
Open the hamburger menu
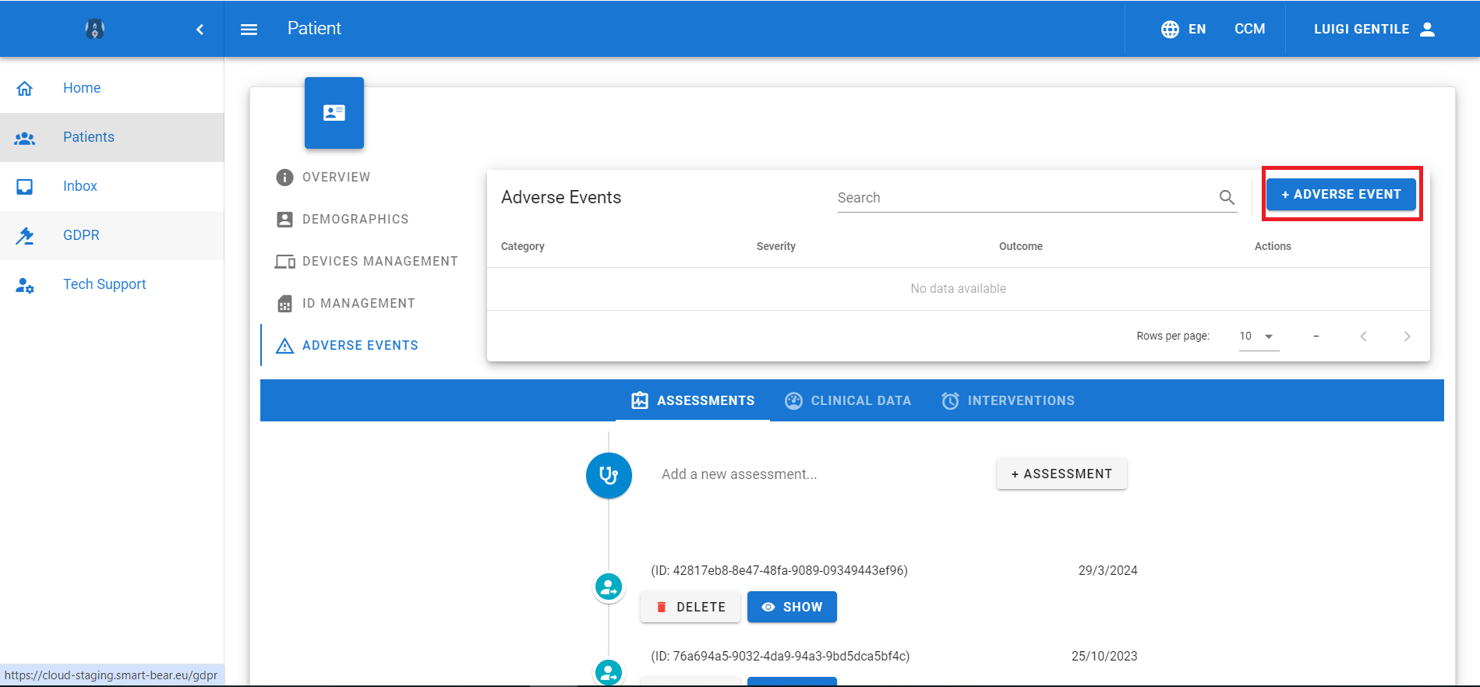(x=249, y=30)
